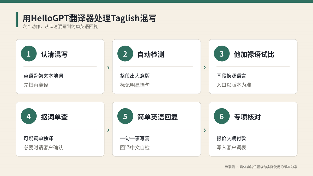Click the heading 专项核对

tap(247, 117)
